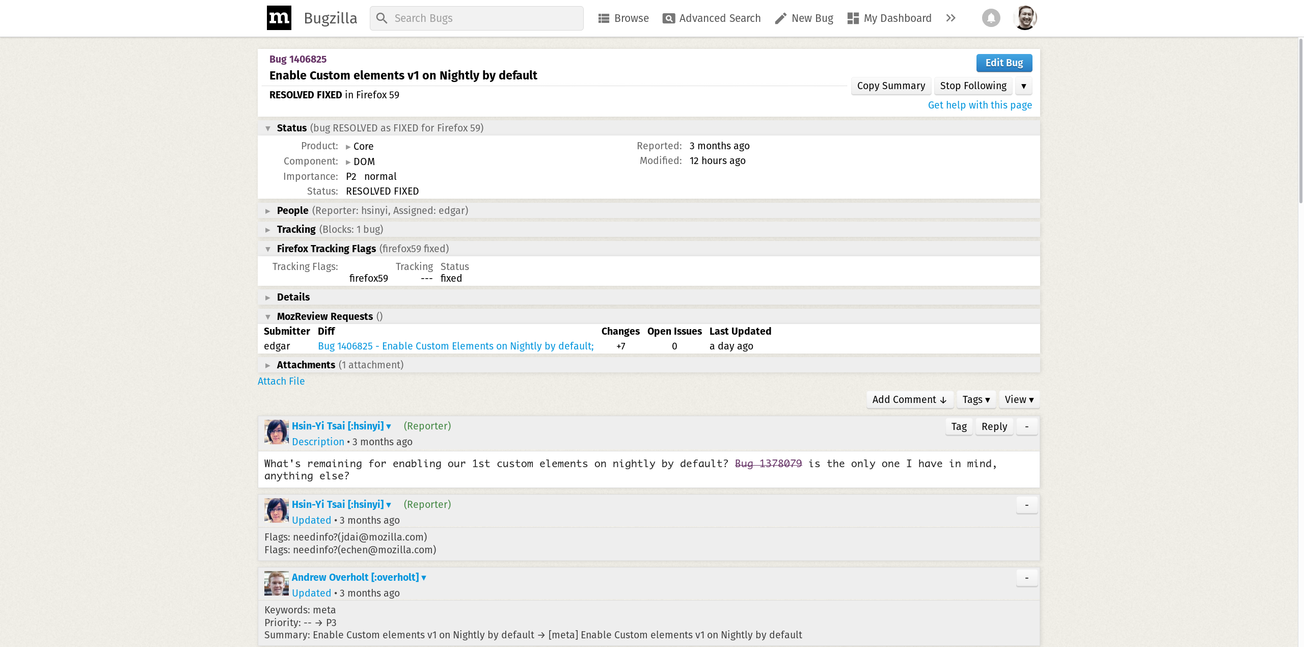Screen dimensions: 1304x647
Task: Click the Attach File link
Action: (x=281, y=381)
